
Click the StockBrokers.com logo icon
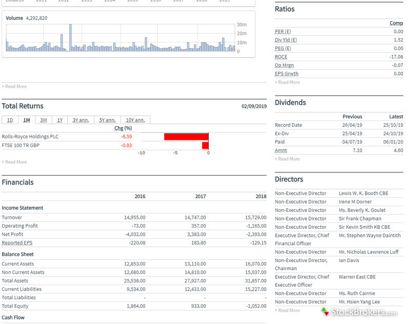[x=325, y=311]
